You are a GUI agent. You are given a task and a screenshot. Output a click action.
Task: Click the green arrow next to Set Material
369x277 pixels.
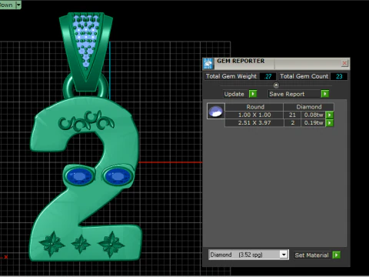pos(336,255)
